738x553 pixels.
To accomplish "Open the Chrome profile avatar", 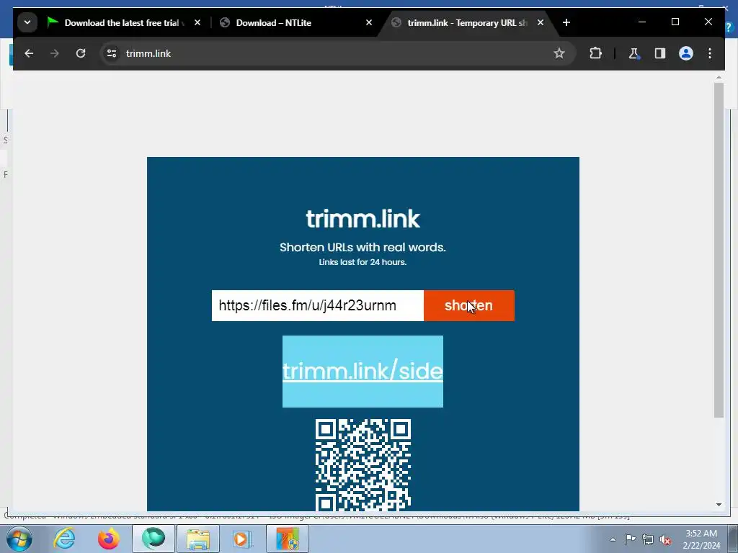I will (x=686, y=53).
